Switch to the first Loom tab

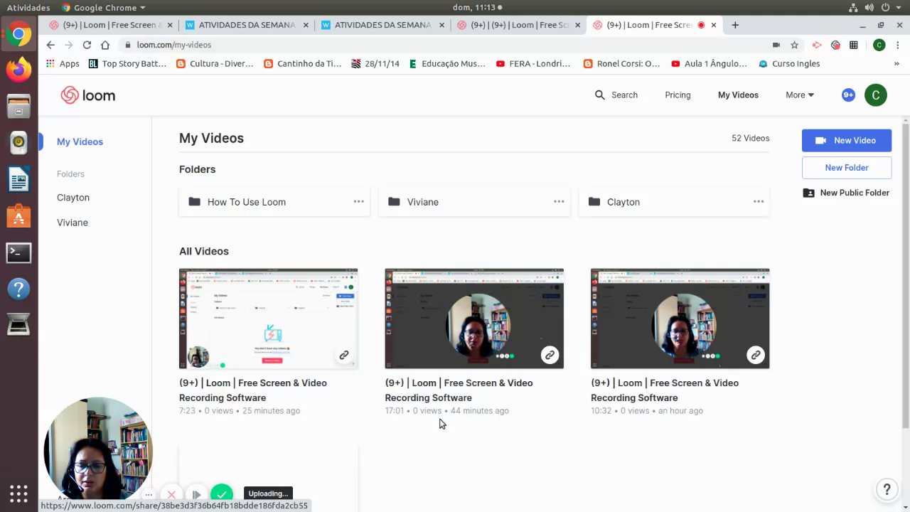(x=109, y=25)
